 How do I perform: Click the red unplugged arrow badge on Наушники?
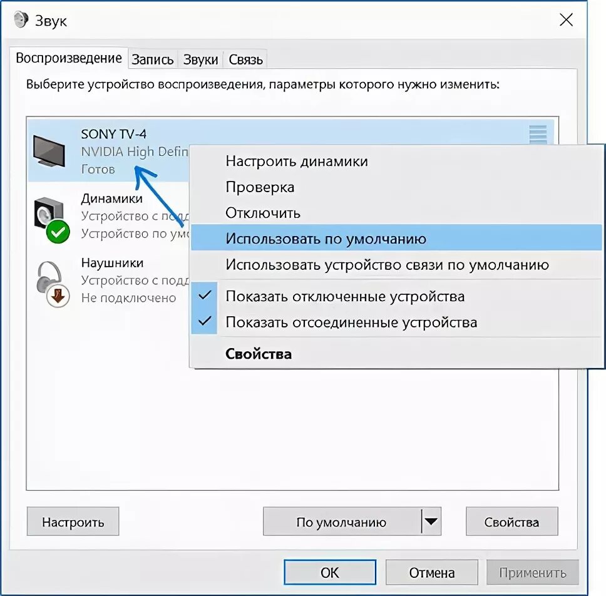[58, 296]
